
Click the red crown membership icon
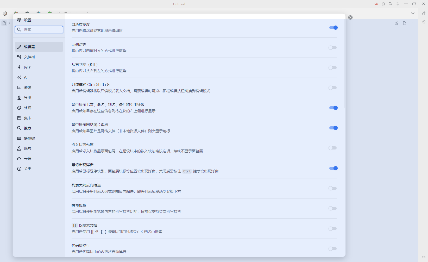(x=376, y=4)
